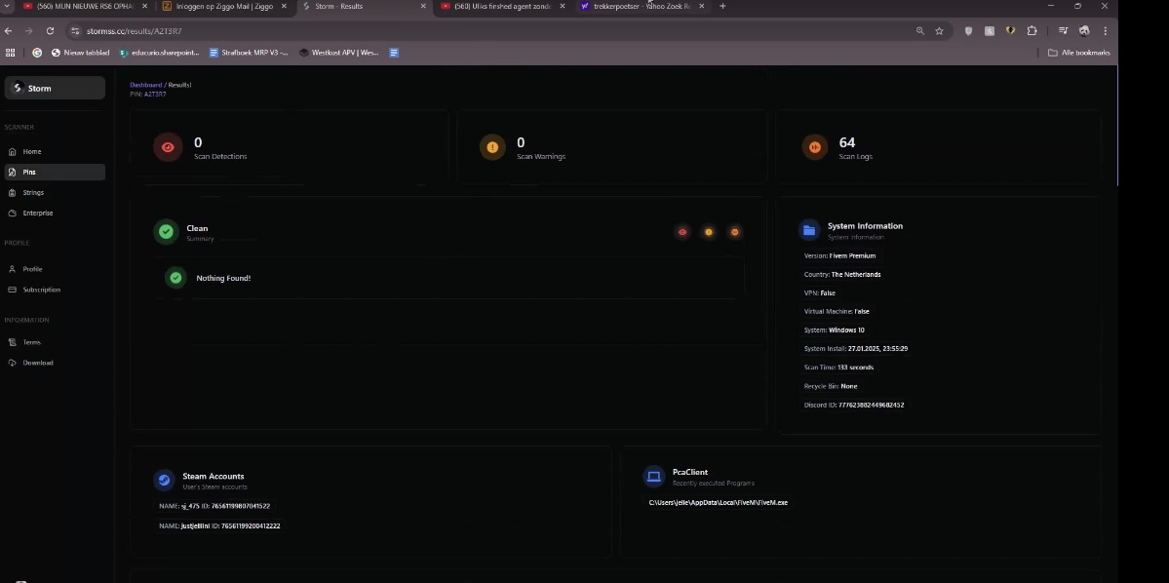Toggle the red detections filter in summary
The width and height of the screenshot is (1169, 583).
click(682, 232)
